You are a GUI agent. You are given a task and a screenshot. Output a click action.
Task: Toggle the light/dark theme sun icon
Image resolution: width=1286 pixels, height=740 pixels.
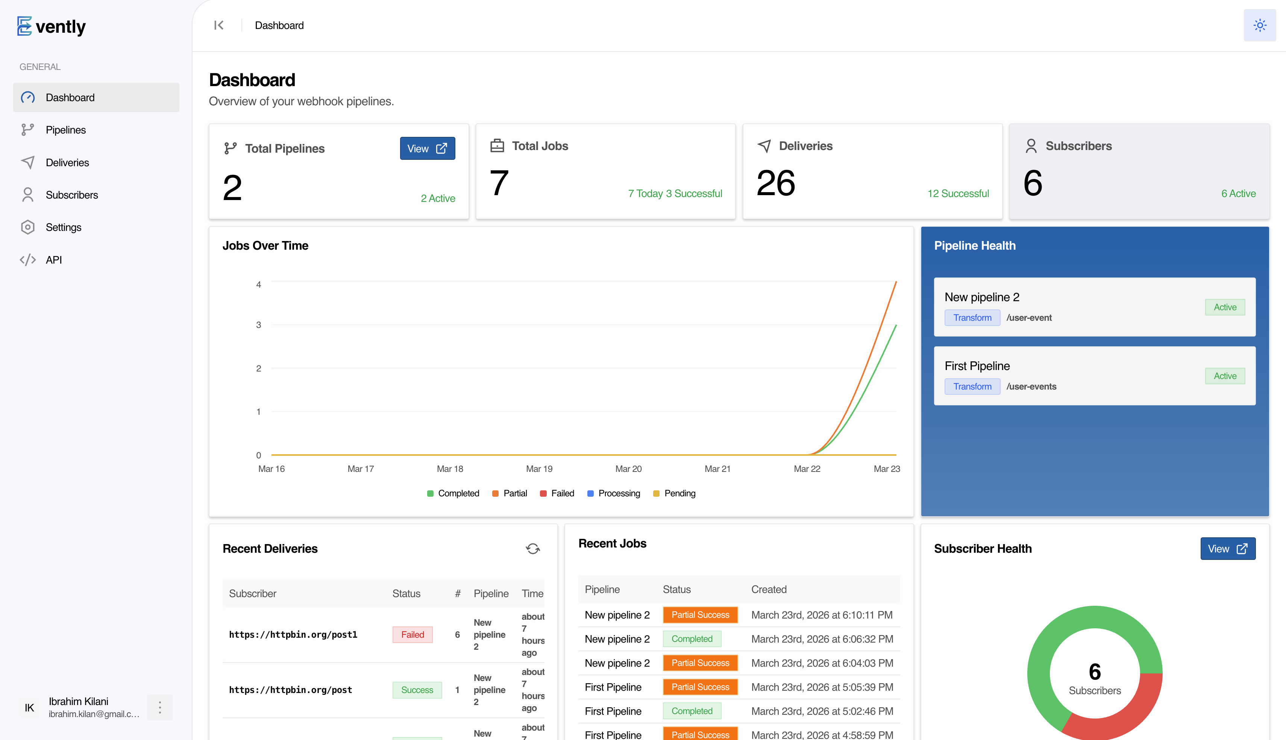coord(1260,26)
